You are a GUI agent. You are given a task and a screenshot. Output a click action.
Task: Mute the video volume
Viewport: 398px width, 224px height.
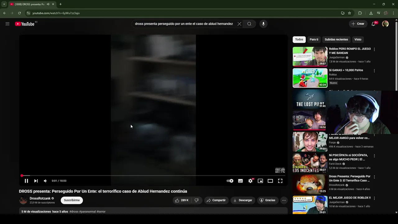click(x=45, y=181)
